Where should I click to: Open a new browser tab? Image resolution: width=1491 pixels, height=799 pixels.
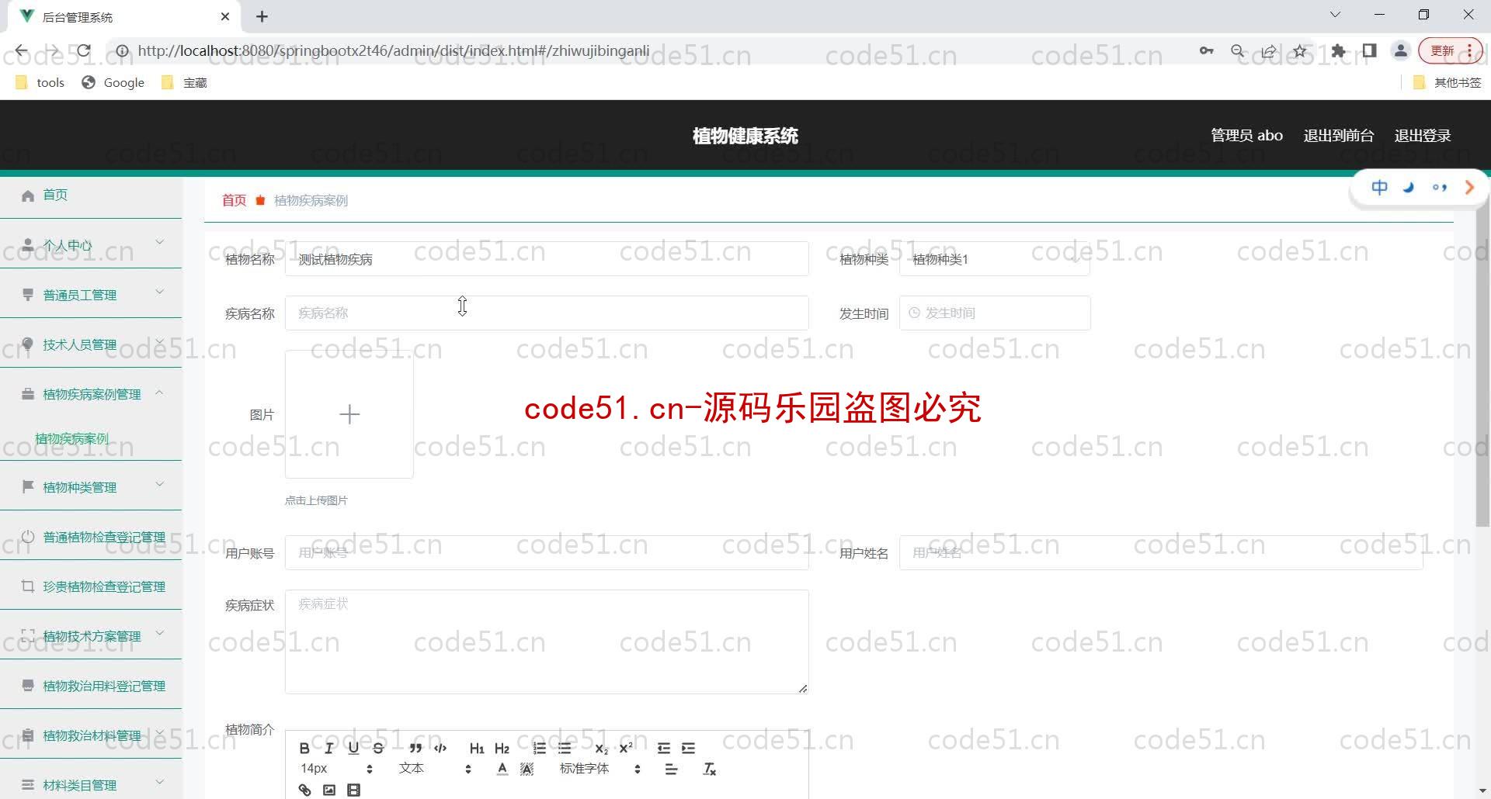262,16
